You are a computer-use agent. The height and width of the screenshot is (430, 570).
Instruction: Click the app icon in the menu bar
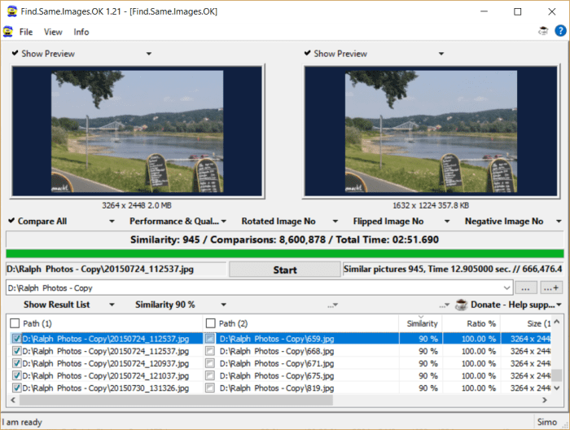click(x=8, y=32)
